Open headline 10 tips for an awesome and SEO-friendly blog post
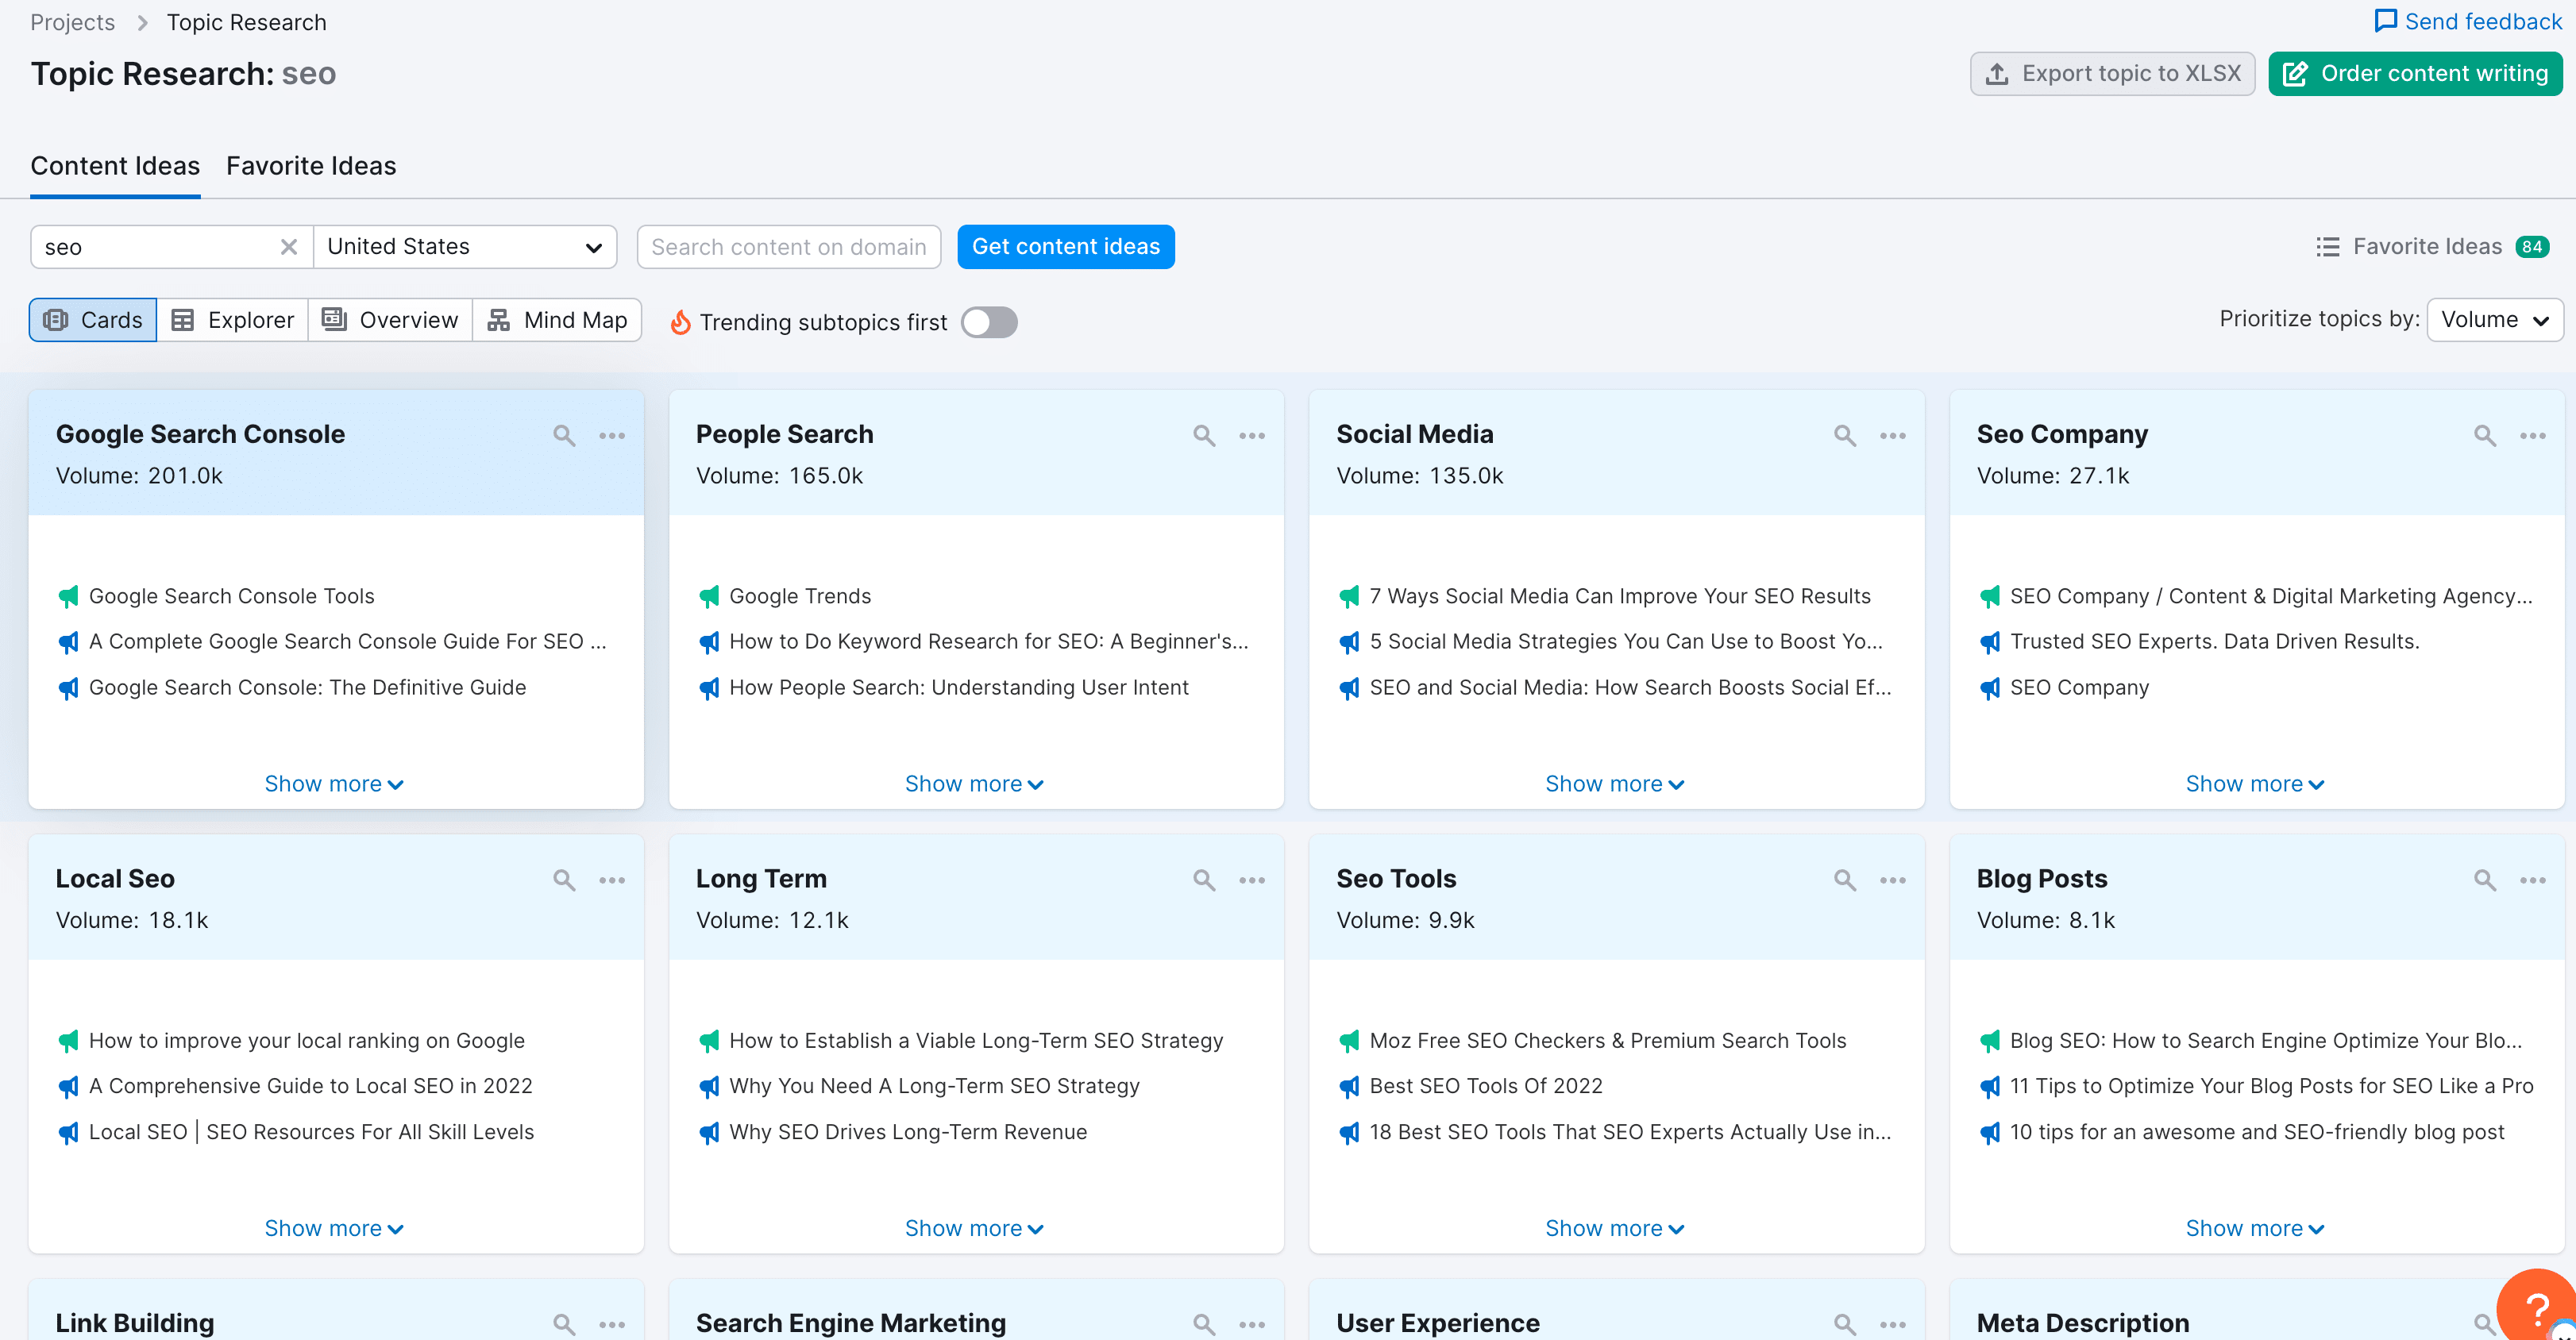 [2257, 1131]
